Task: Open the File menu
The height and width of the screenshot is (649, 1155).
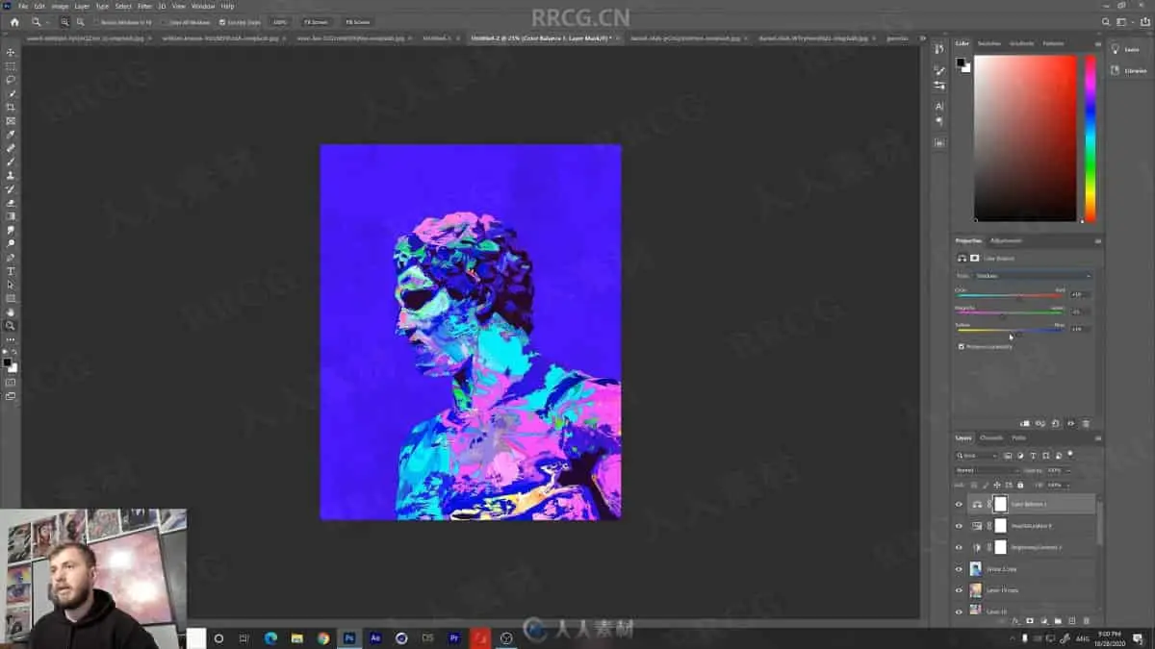Action: click(23, 6)
